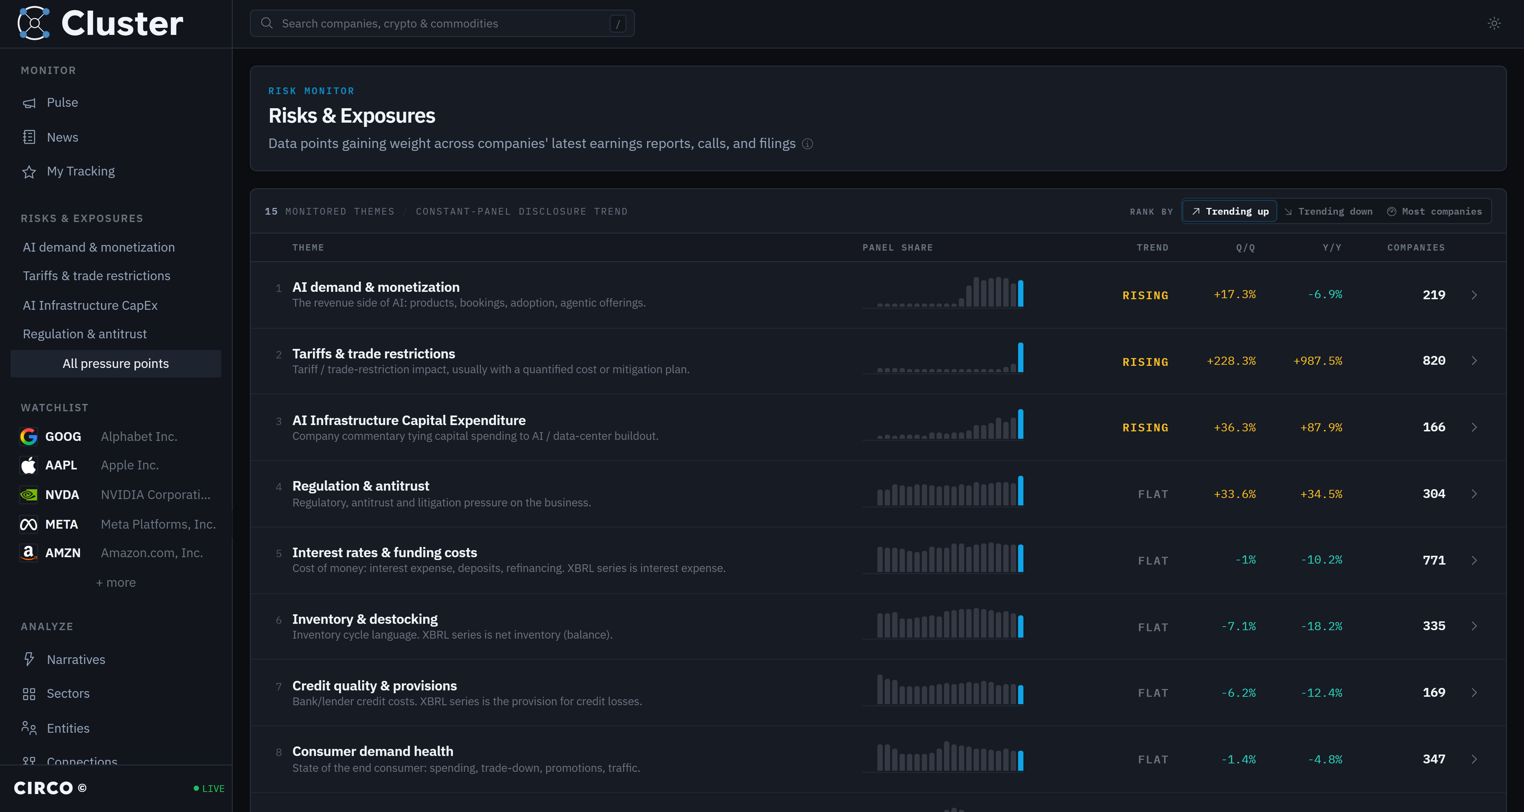Rank themes by Most companies

(1435, 211)
